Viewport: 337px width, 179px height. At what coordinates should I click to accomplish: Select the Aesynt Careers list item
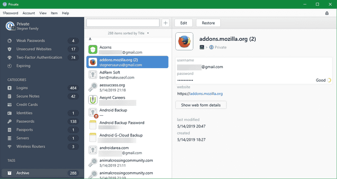[127, 100]
